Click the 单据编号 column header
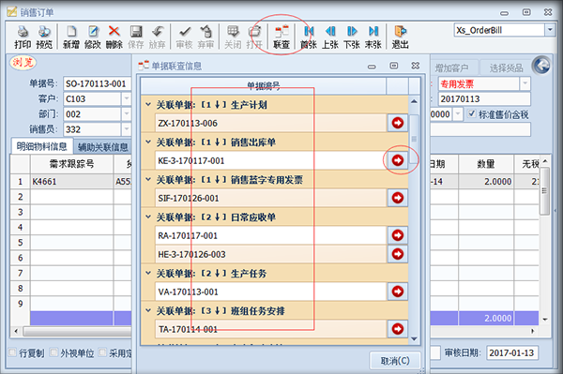This screenshot has height=374, width=563. pos(263,86)
